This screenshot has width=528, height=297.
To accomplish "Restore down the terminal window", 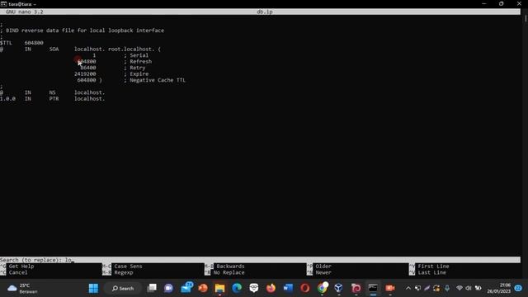I will [x=501, y=3].
